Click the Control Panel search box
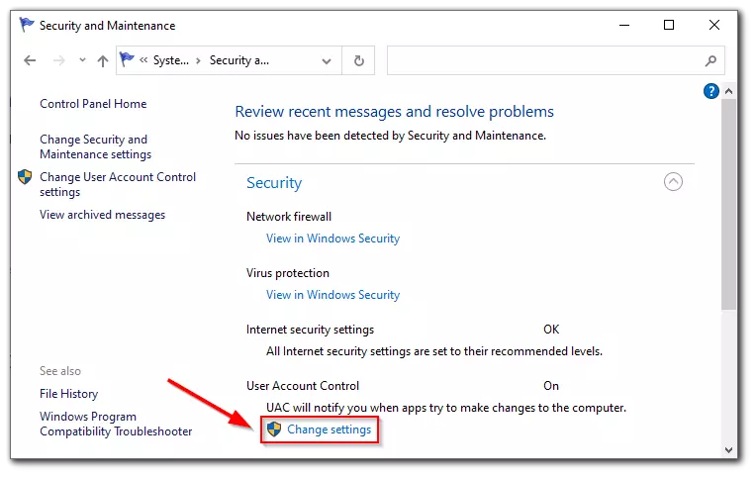The width and height of the screenshot is (756, 477). tap(555, 60)
